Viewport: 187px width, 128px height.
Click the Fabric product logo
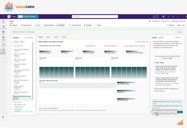9,17
